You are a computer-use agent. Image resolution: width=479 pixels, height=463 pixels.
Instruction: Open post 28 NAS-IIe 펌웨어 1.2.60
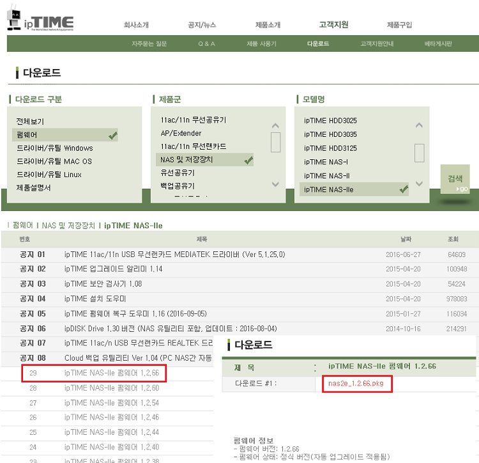112,388
